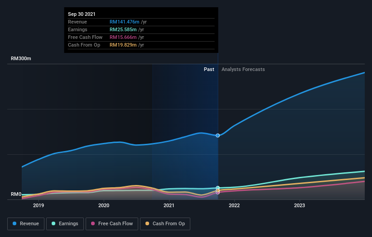This screenshot has width=372, height=237.
Task: Click the tooltip 'Revenue' row label
Action: (77, 22)
